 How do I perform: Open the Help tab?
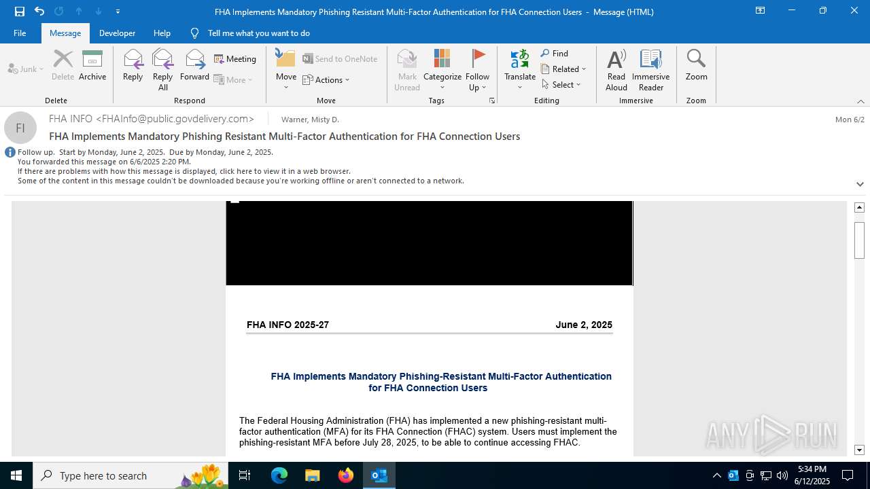162,33
